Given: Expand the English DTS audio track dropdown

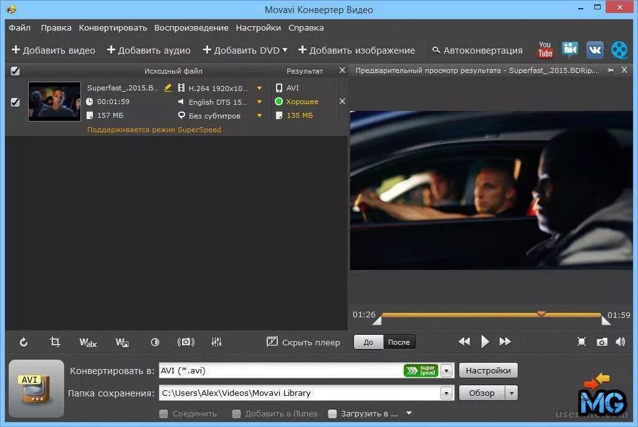Looking at the screenshot, I should pyautogui.click(x=259, y=102).
